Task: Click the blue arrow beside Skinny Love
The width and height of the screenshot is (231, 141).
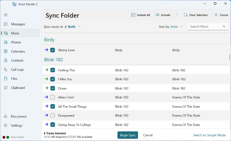Action: pos(46,50)
